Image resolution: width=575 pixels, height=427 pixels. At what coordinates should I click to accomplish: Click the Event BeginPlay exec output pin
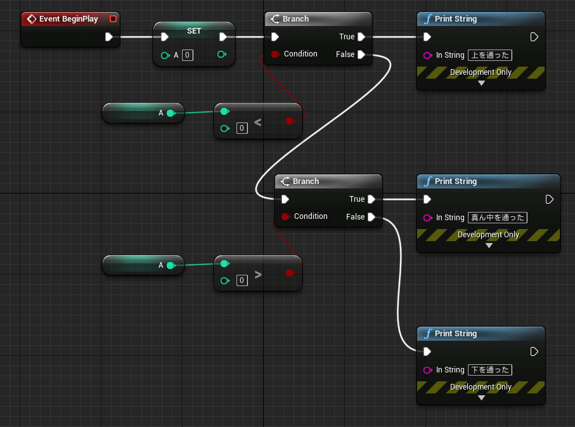pyautogui.click(x=108, y=37)
